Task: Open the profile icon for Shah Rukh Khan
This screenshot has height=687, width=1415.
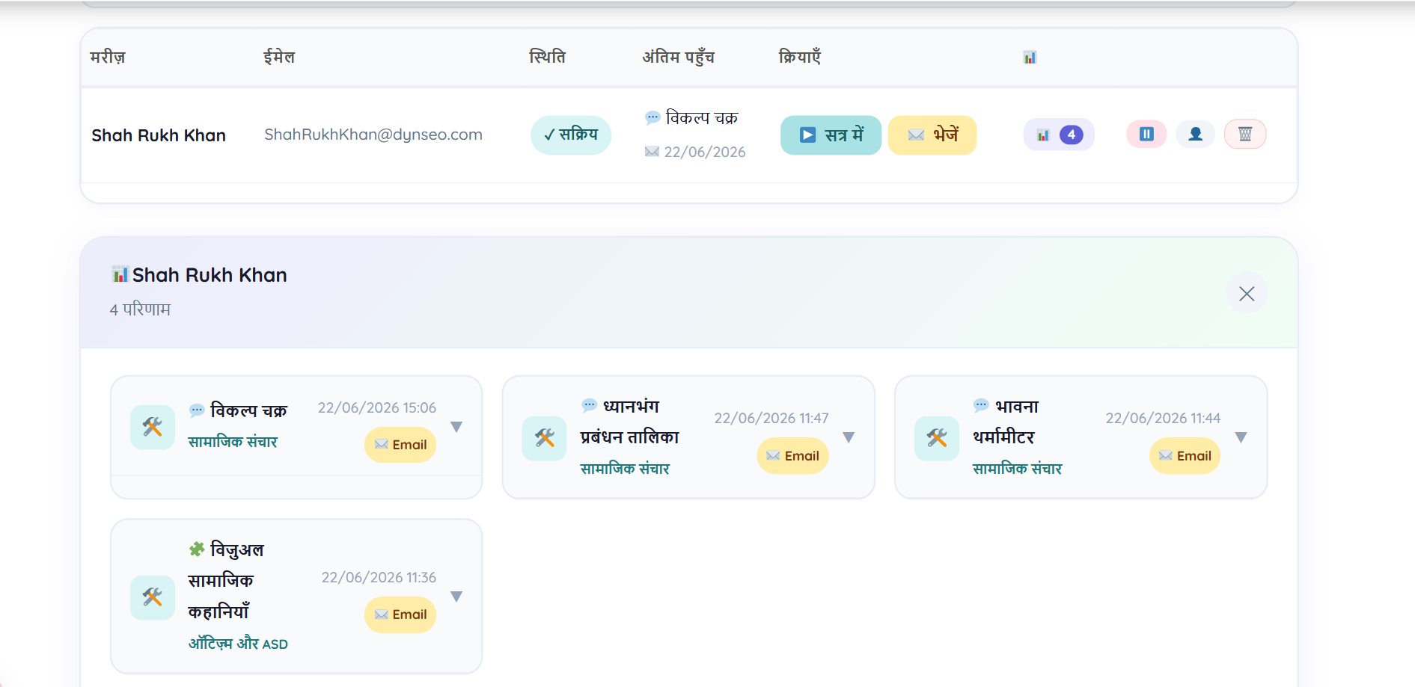Action: 1195,135
